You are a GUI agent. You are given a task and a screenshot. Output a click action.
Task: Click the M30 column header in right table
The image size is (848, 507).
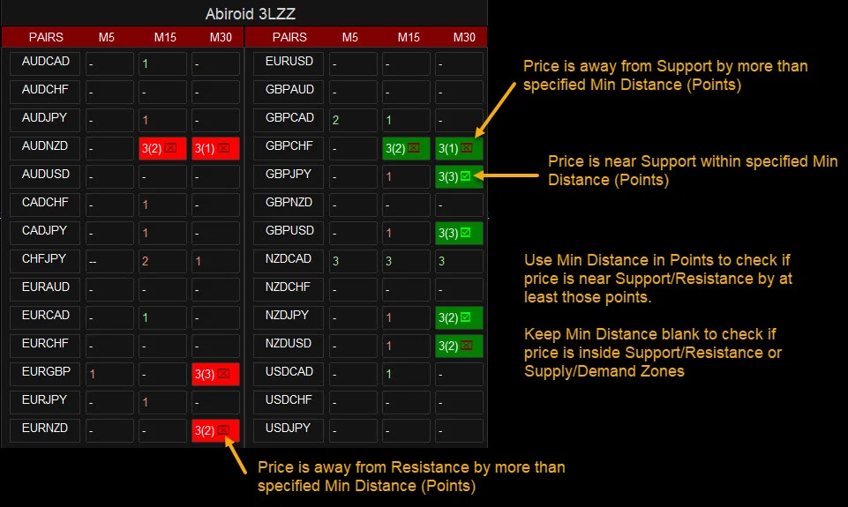point(459,37)
